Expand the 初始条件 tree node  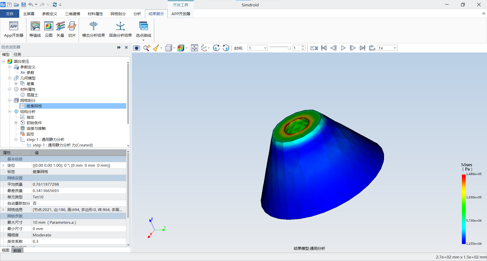(16, 123)
